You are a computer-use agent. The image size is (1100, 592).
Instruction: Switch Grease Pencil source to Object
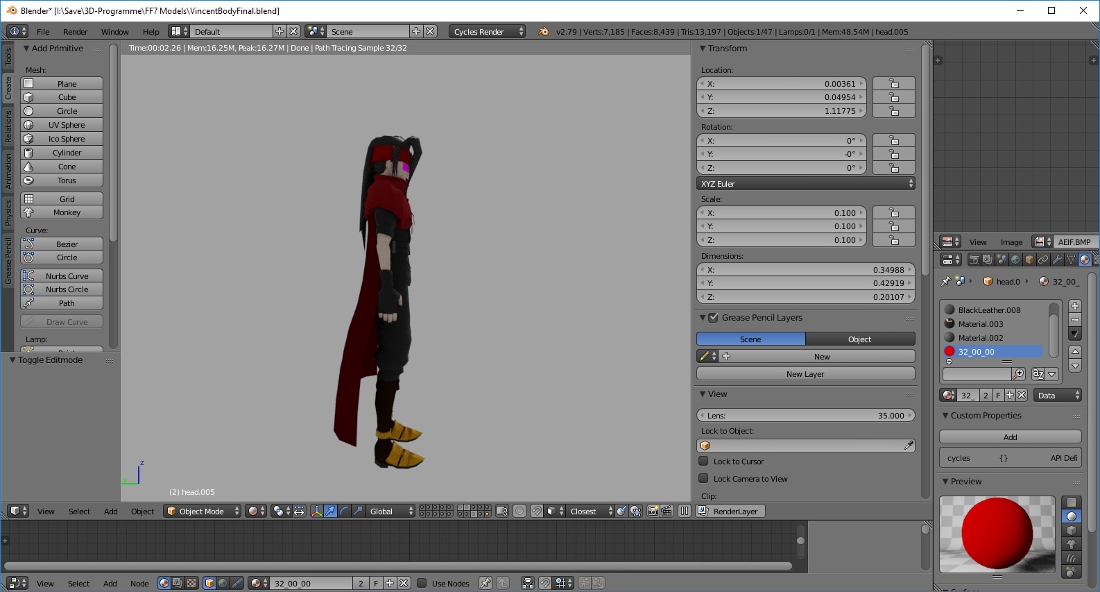860,339
